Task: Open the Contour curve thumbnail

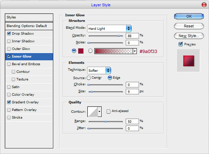Action: tap(92, 111)
